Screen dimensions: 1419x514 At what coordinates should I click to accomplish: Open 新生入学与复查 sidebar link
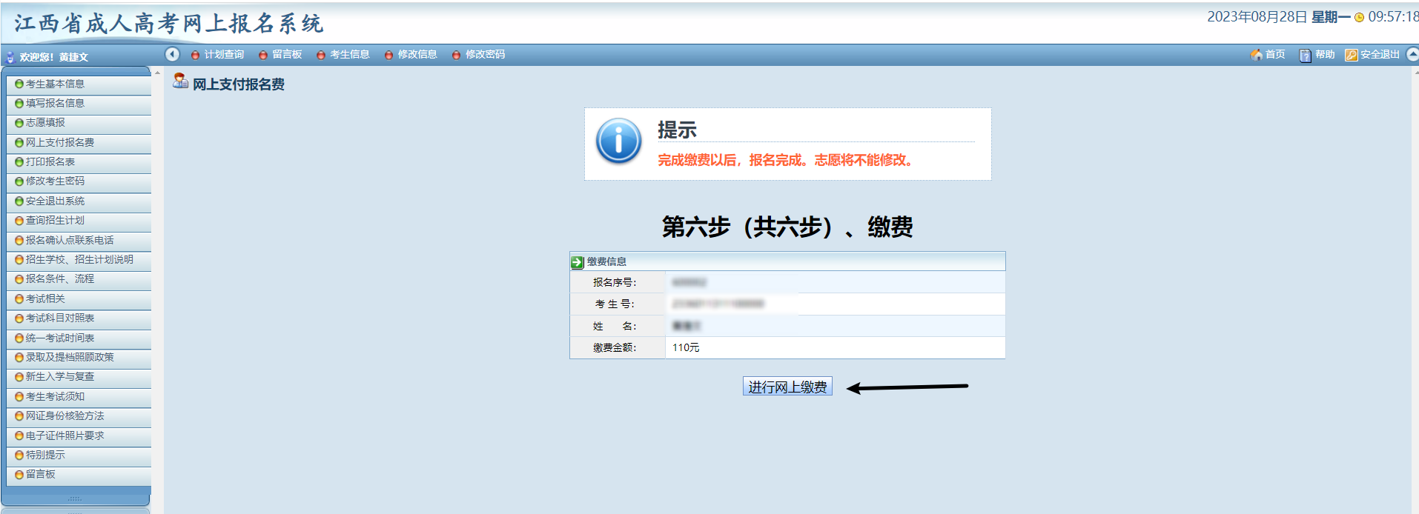60,376
